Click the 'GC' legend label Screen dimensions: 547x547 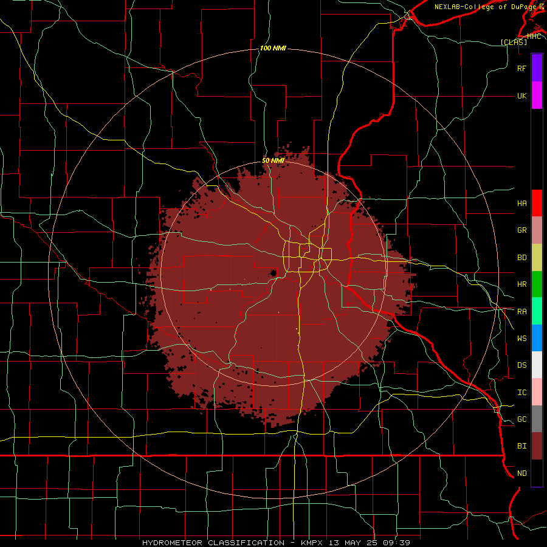tap(521, 419)
